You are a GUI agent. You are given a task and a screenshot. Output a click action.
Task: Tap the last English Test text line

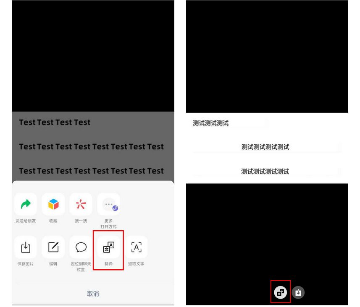pos(92,171)
